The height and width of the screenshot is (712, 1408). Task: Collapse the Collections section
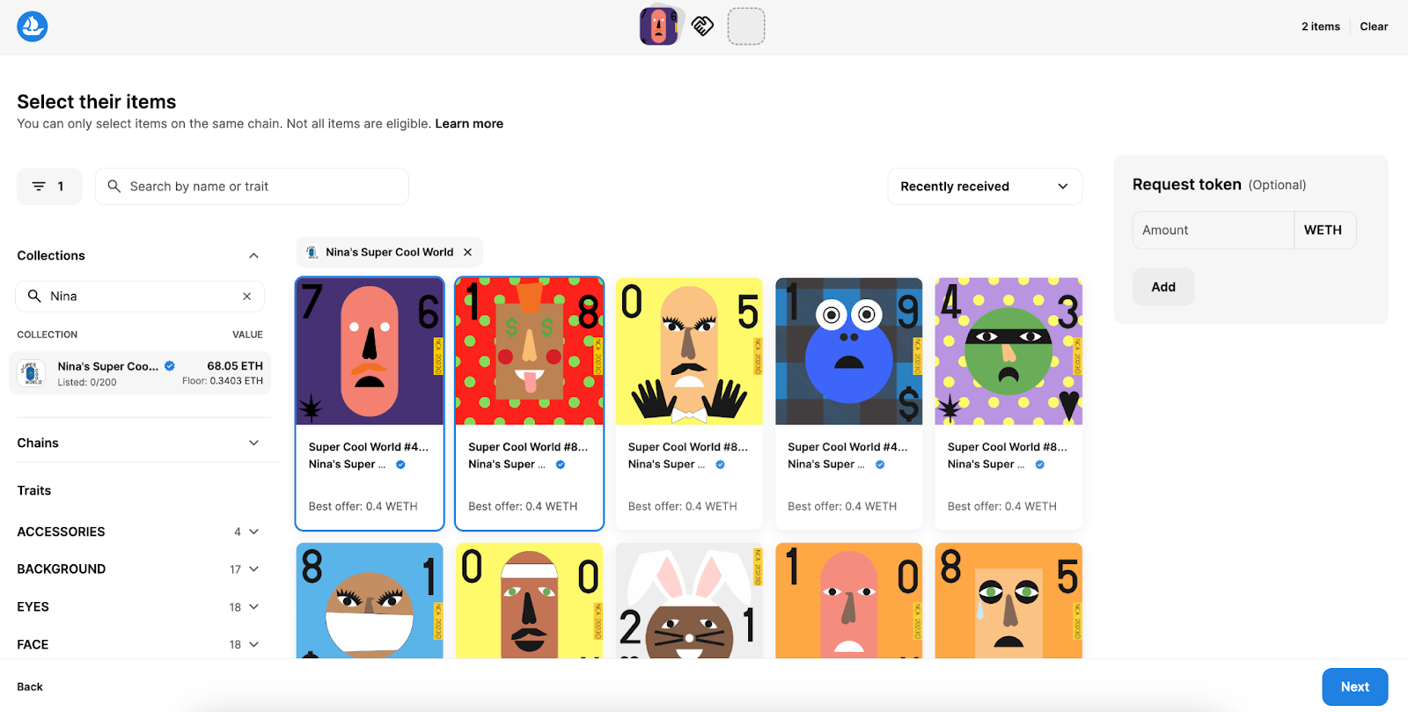tap(253, 256)
